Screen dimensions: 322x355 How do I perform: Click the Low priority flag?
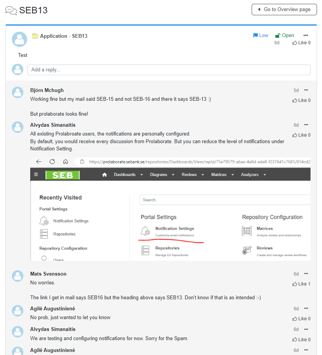pyautogui.click(x=260, y=35)
